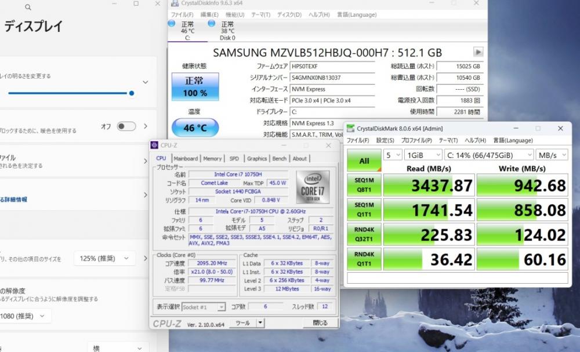This screenshot has width=580, height=352.
Task: Open the 設定(S) menu in CrystalDiskMark
Action: (385, 140)
